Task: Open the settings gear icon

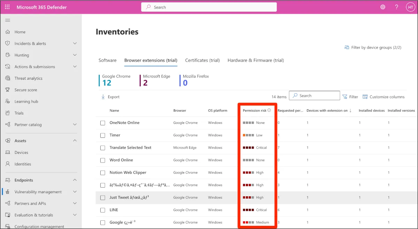Action: 383,7
